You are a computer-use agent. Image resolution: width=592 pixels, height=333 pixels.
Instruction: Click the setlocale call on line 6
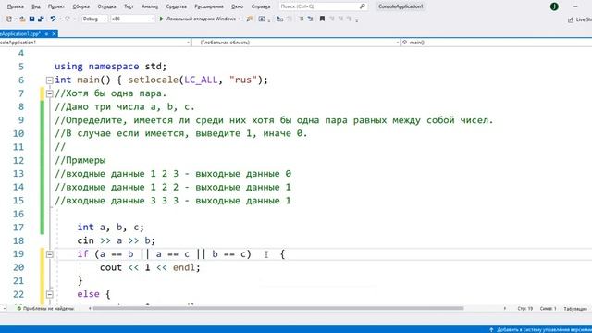pyautogui.click(x=198, y=80)
